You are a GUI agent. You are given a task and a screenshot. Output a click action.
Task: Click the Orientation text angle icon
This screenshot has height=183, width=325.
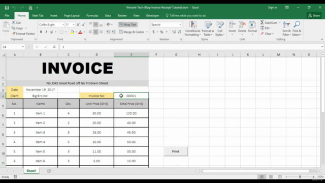click(108, 24)
